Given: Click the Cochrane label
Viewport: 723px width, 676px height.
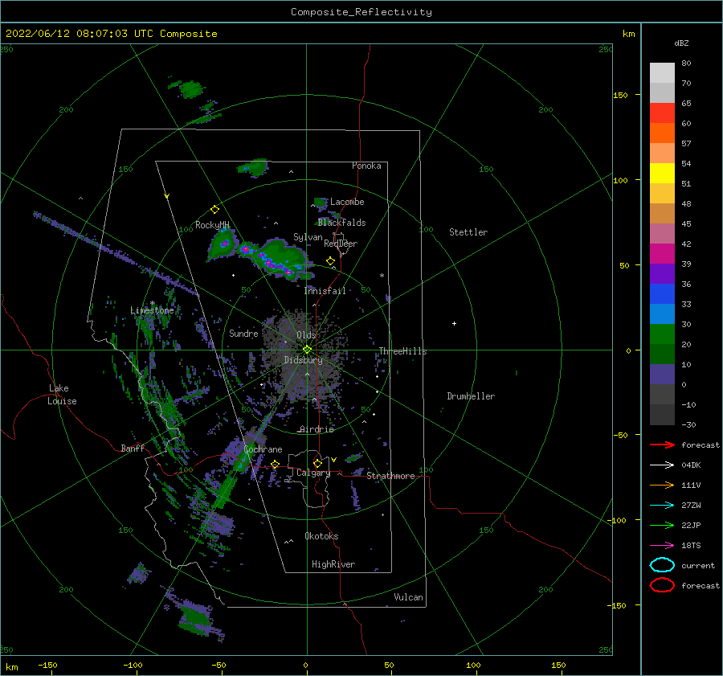Looking at the screenshot, I should pos(263,449).
